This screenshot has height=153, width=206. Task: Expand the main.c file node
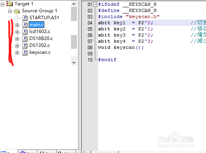click(17, 25)
